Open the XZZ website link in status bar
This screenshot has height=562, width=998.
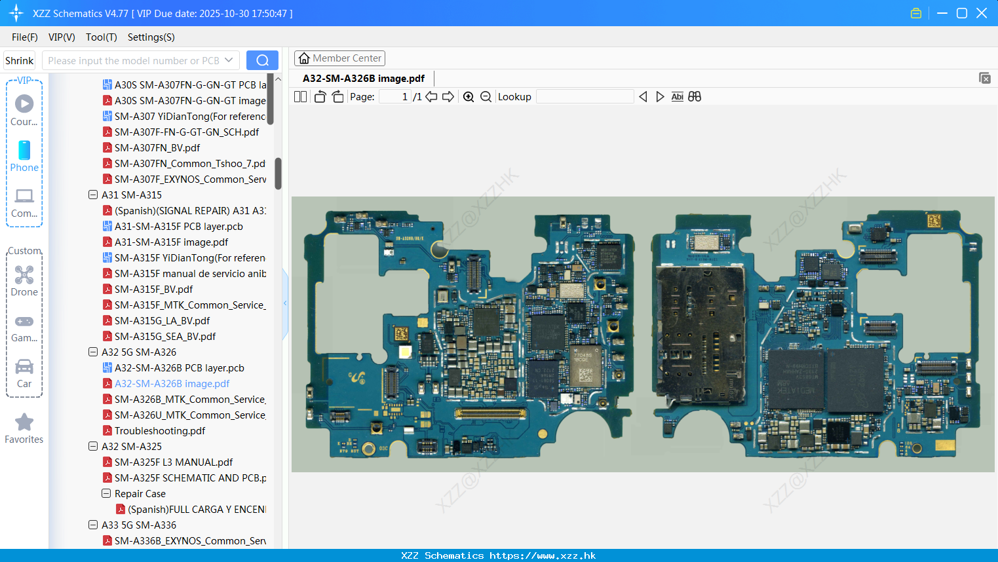click(543, 555)
